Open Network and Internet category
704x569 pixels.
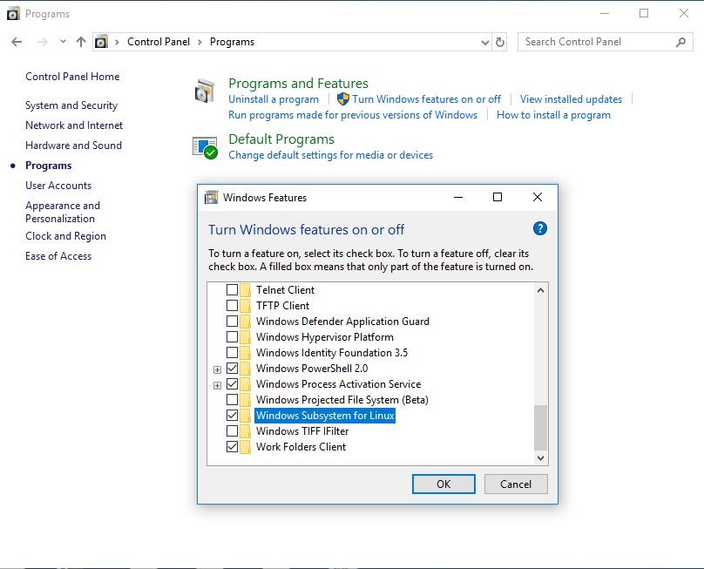[74, 125]
